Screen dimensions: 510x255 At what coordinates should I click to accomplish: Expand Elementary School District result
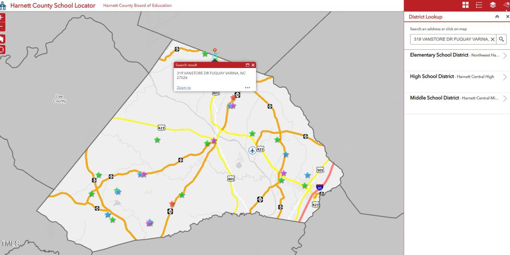[504, 56]
